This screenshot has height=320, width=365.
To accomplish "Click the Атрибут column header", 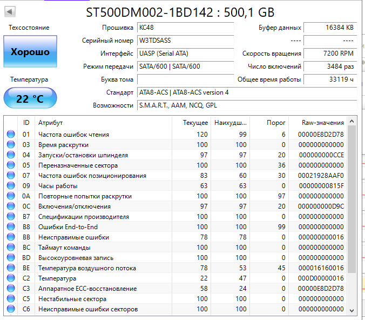I will point(103,123).
